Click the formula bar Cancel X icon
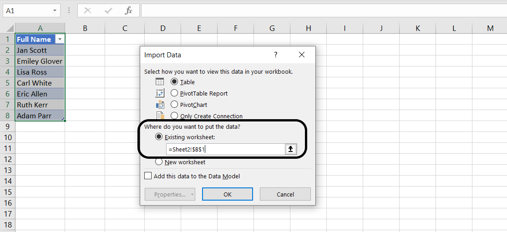Screen dimensions: 507x232 tap(88, 10)
